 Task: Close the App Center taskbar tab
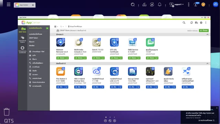33,5
